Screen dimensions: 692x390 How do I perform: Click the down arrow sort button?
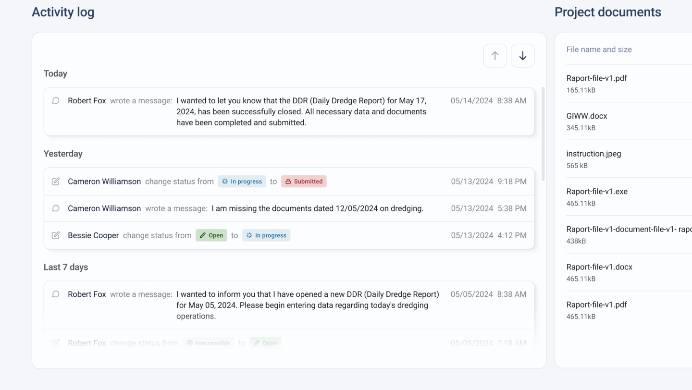[523, 56]
